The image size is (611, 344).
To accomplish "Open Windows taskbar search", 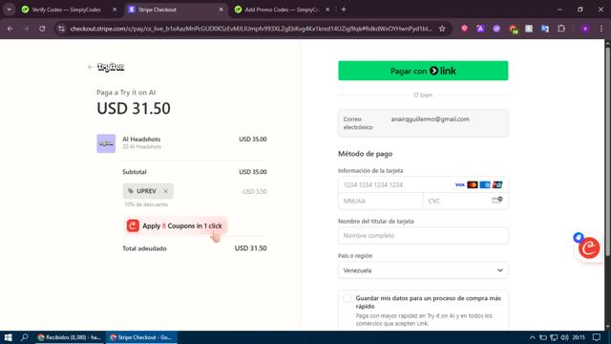I will (x=24, y=337).
